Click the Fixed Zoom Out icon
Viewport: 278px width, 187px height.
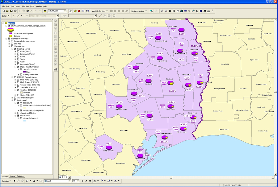pyautogui.click(x=174, y=11)
